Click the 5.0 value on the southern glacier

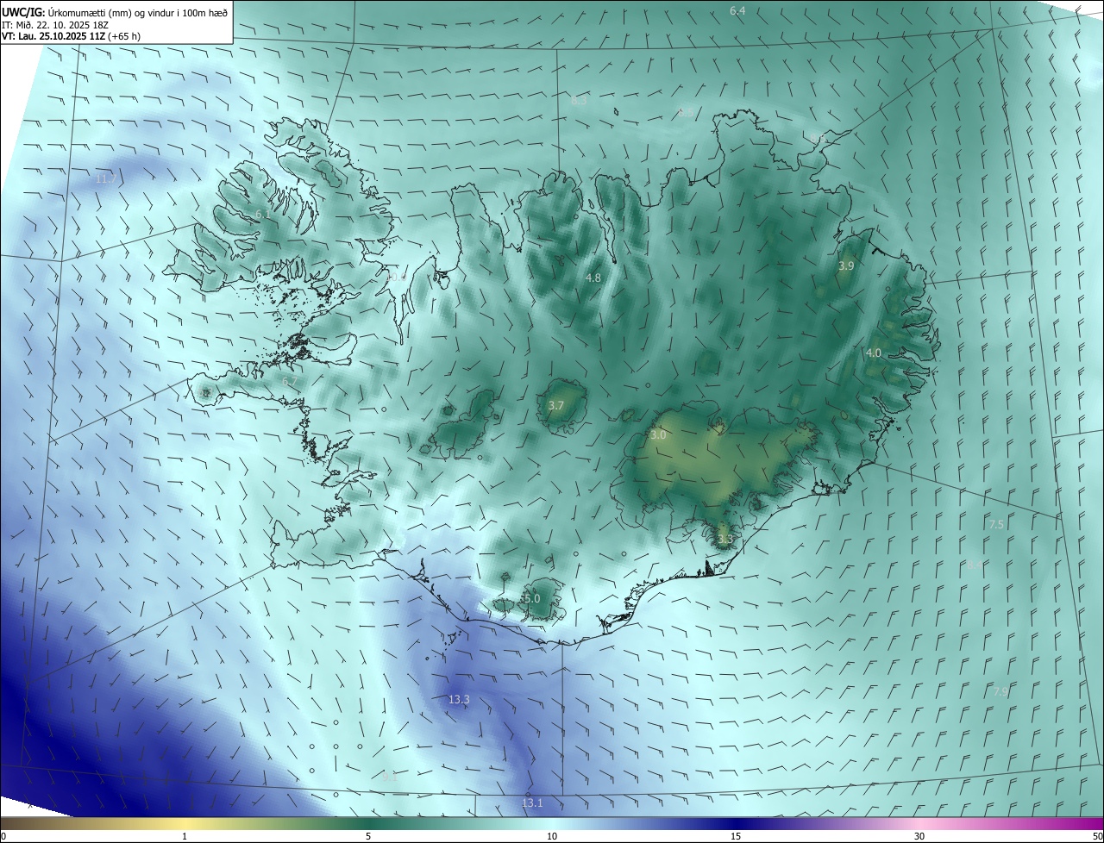pyautogui.click(x=530, y=598)
